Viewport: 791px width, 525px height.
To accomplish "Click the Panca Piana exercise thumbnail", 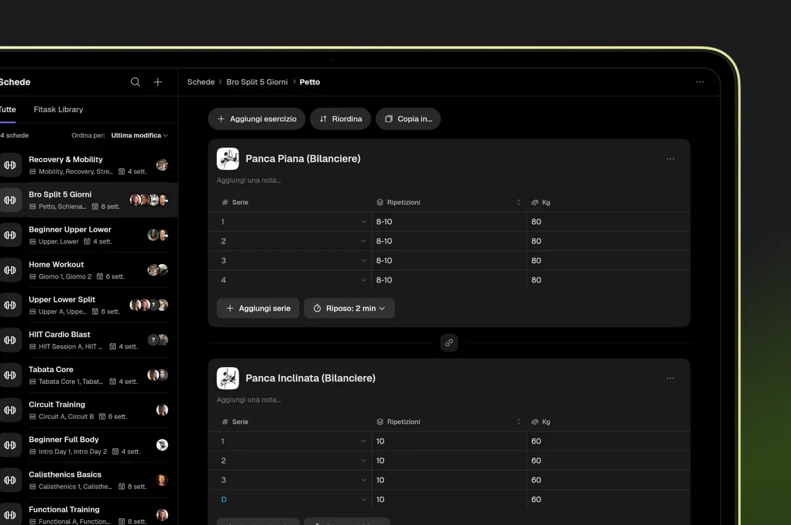I will (228, 159).
